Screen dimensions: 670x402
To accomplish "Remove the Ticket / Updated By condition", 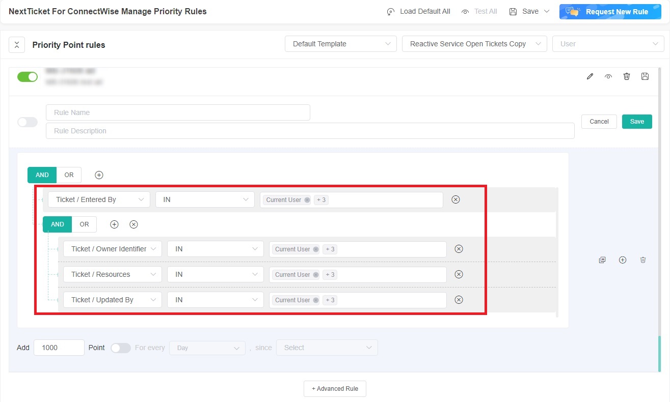I will (459, 300).
